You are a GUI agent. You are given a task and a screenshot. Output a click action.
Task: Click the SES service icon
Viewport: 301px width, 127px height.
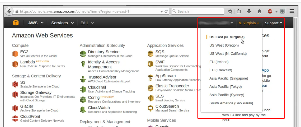click(150, 98)
